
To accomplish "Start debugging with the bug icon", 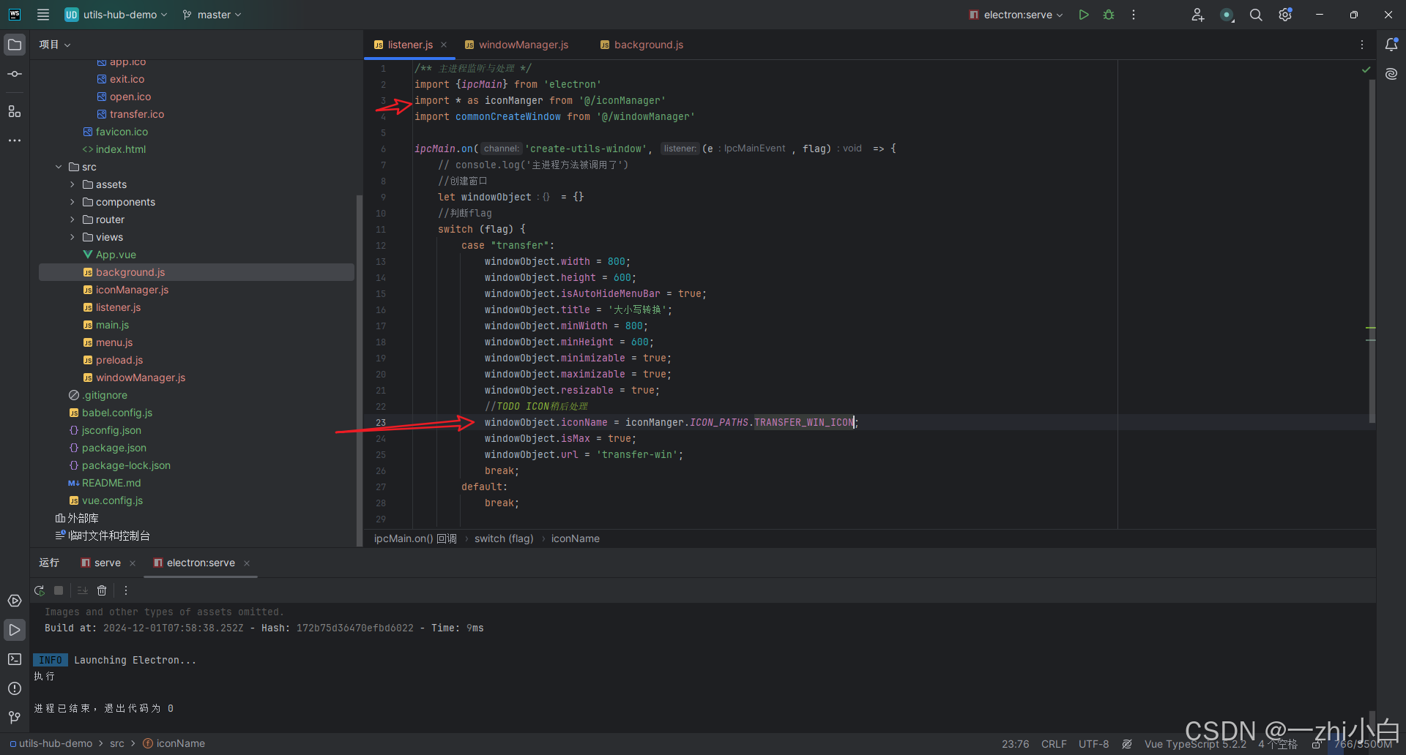I will (1109, 15).
